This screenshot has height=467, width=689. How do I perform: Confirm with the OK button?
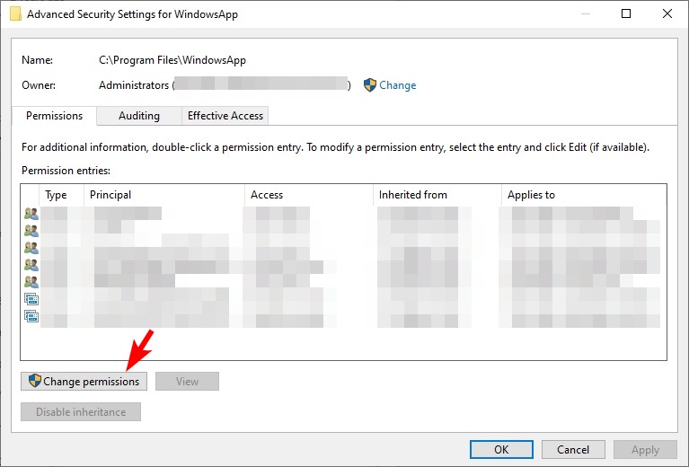coord(501,449)
